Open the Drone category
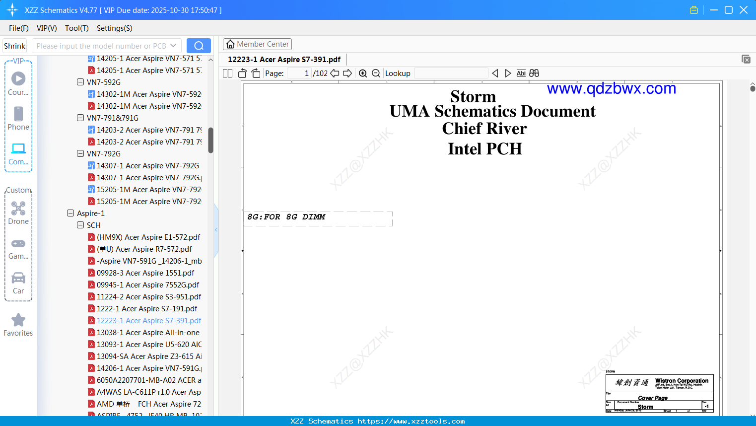Viewport: 756px width, 426px height. pyautogui.click(x=18, y=213)
